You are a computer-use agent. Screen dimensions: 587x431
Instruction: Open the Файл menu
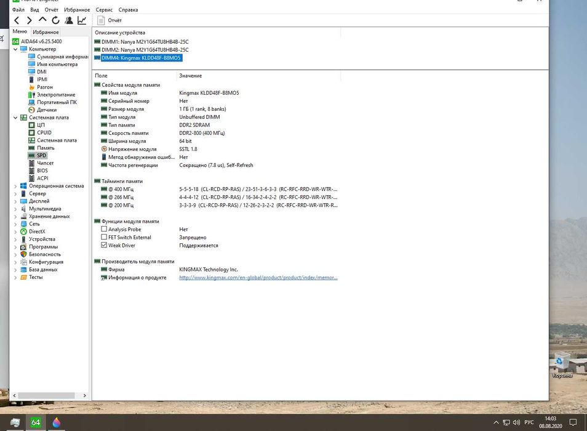18,10
